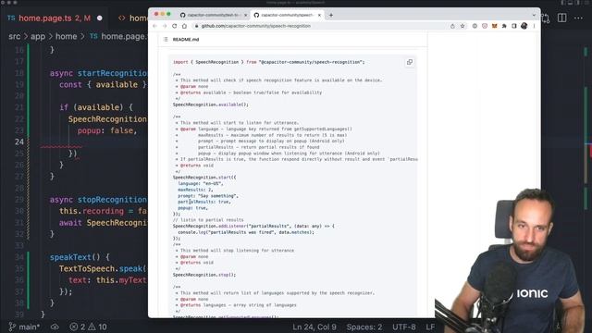Click 'async stopRecognition' in the editor
This screenshot has height=333, width=592.
click(x=99, y=200)
